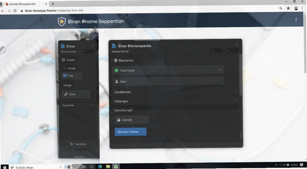Click the browser search magnifier icon

point(281,8)
